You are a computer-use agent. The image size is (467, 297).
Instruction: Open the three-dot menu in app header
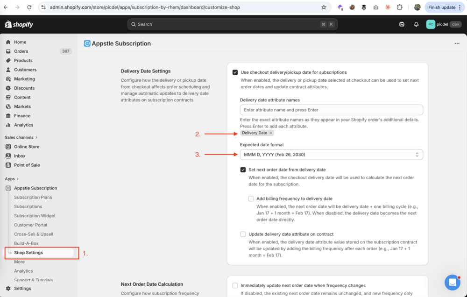pos(457,43)
